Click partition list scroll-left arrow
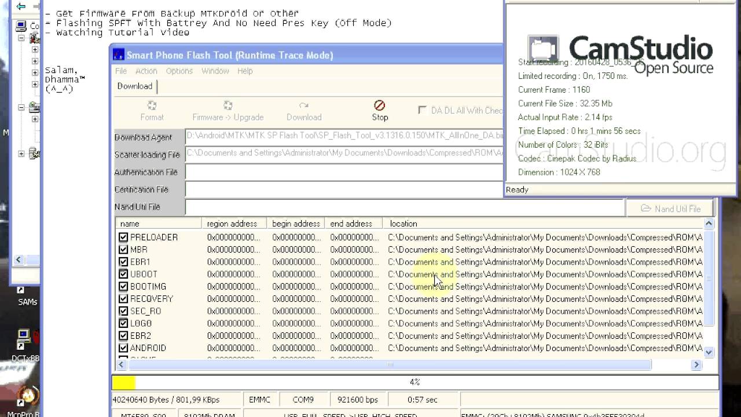741x417 pixels. pyautogui.click(x=121, y=365)
